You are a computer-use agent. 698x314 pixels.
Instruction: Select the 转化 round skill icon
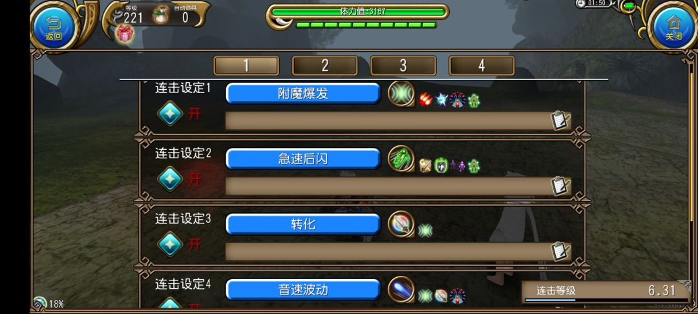pos(401,224)
